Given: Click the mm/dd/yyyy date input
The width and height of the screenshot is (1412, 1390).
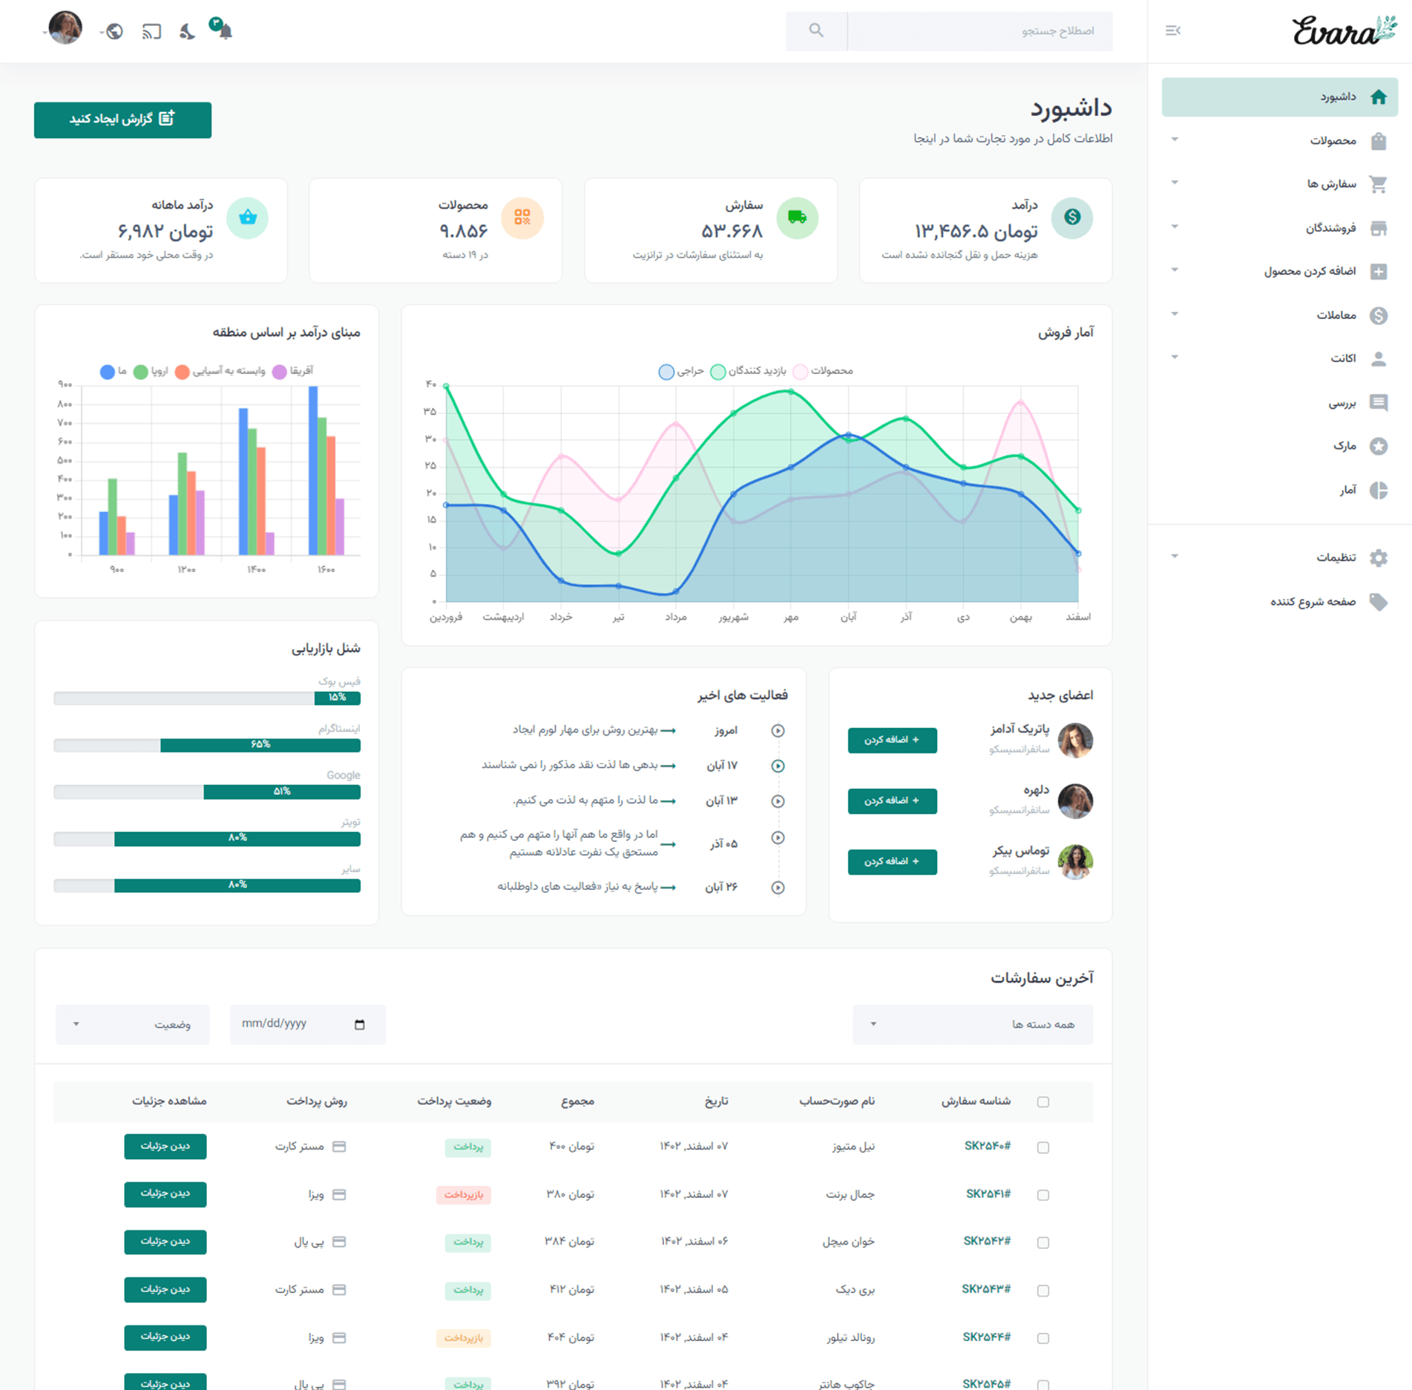Looking at the screenshot, I should pyautogui.click(x=308, y=1025).
